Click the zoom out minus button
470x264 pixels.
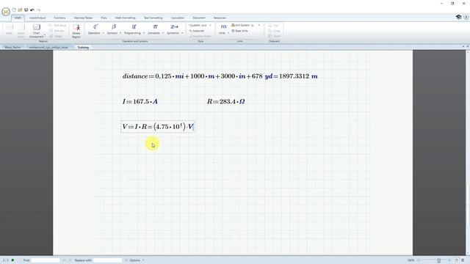click(419, 260)
